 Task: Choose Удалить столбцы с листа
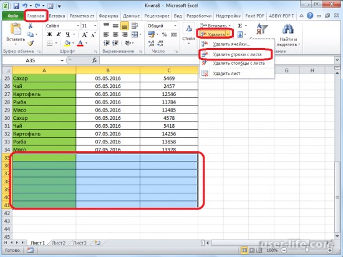pos(237,64)
